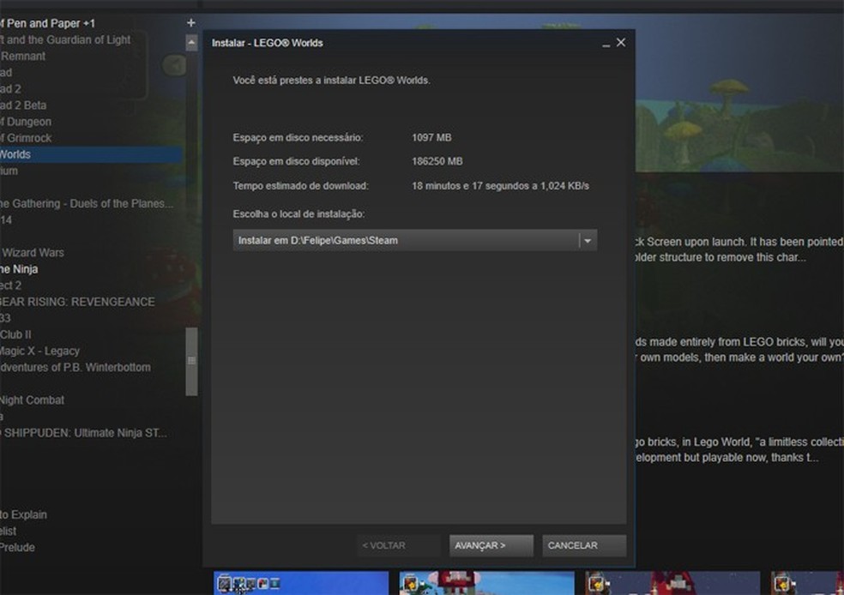Click the plus icon above the game list
844x595 pixels.
pyautogui.click(x=191, y=22)
